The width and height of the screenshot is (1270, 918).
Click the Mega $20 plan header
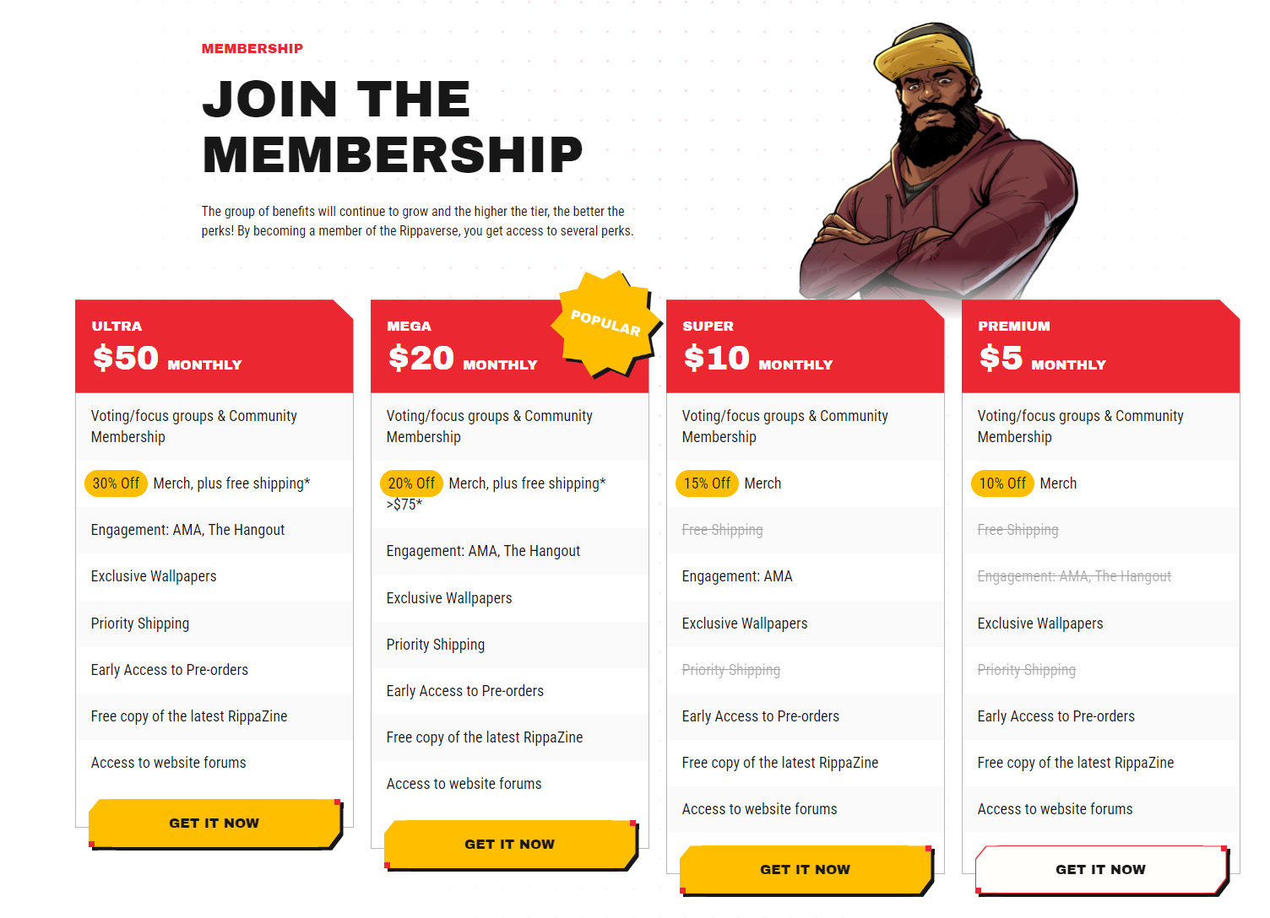coord(510,346)
